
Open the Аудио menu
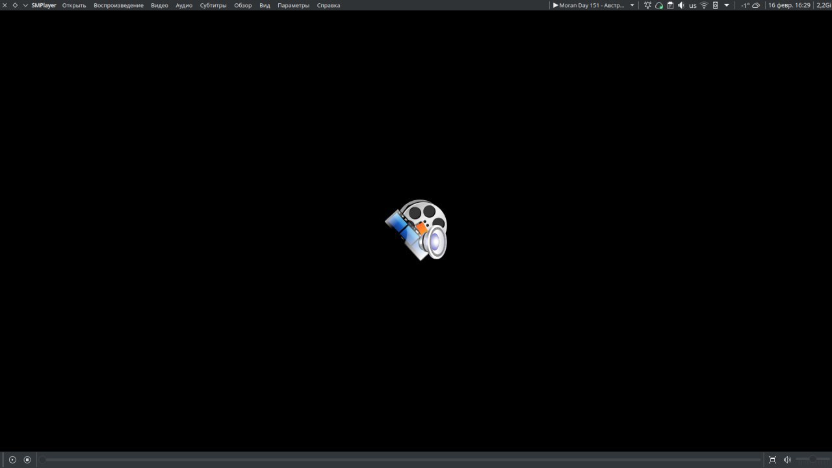point(184,5)
